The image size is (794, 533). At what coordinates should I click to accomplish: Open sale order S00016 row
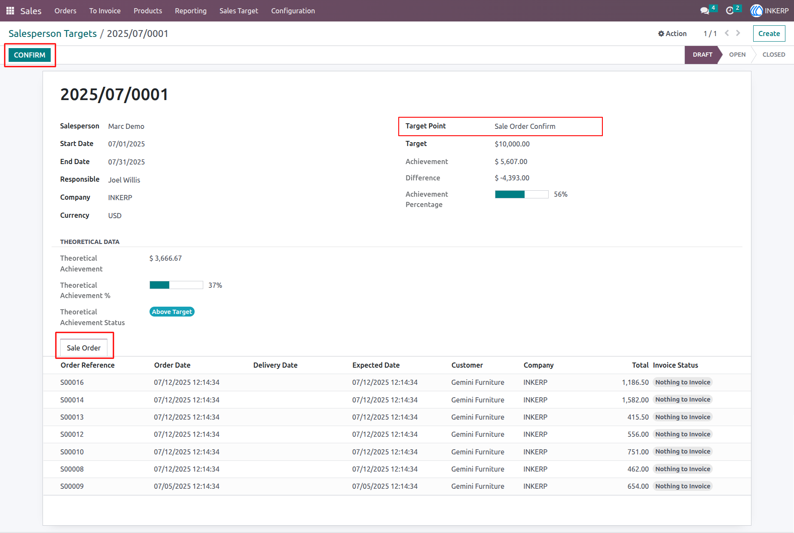click(397, 382)
